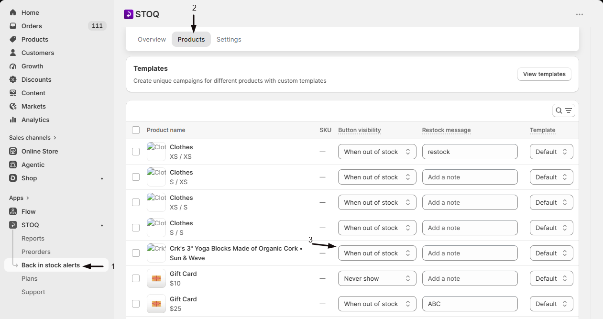Open Support under STOQ
The width and height of the screenshot is (603, 319).
click(x=33, y=292)
